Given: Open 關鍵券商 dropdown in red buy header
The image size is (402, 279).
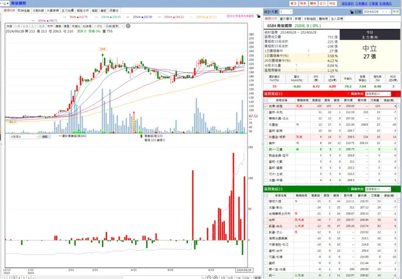Looking at the screenshot, I should click(x=378, y=94).
